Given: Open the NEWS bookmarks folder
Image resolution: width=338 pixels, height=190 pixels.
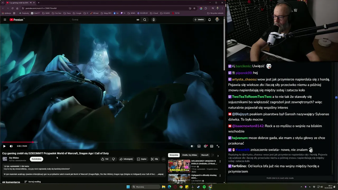Looking at the screenshot, I should (x=132, y=13).
